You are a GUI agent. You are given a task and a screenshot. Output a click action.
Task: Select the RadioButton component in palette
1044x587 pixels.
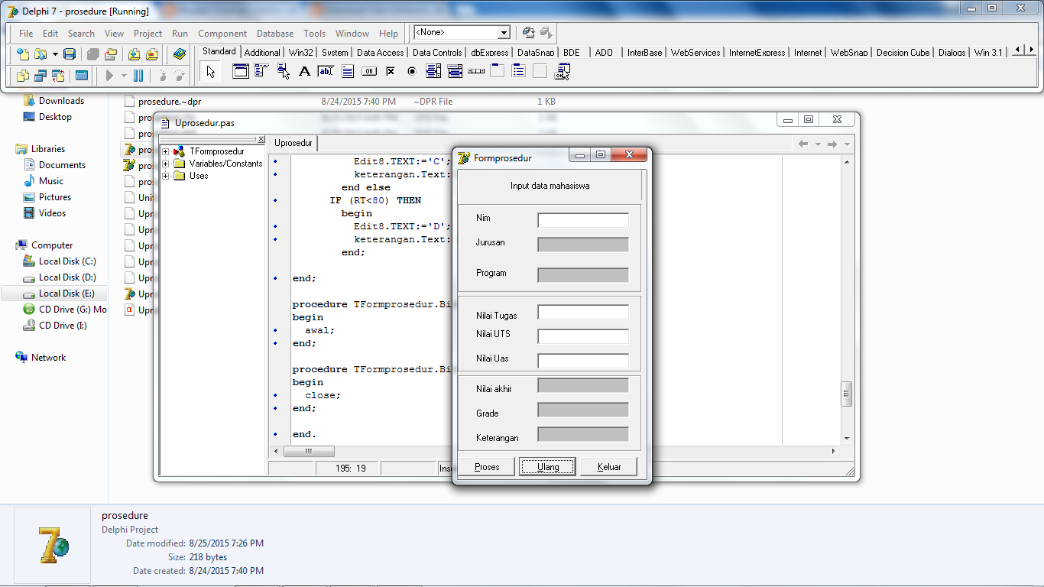pyautogui.click(x=412, y=72)
